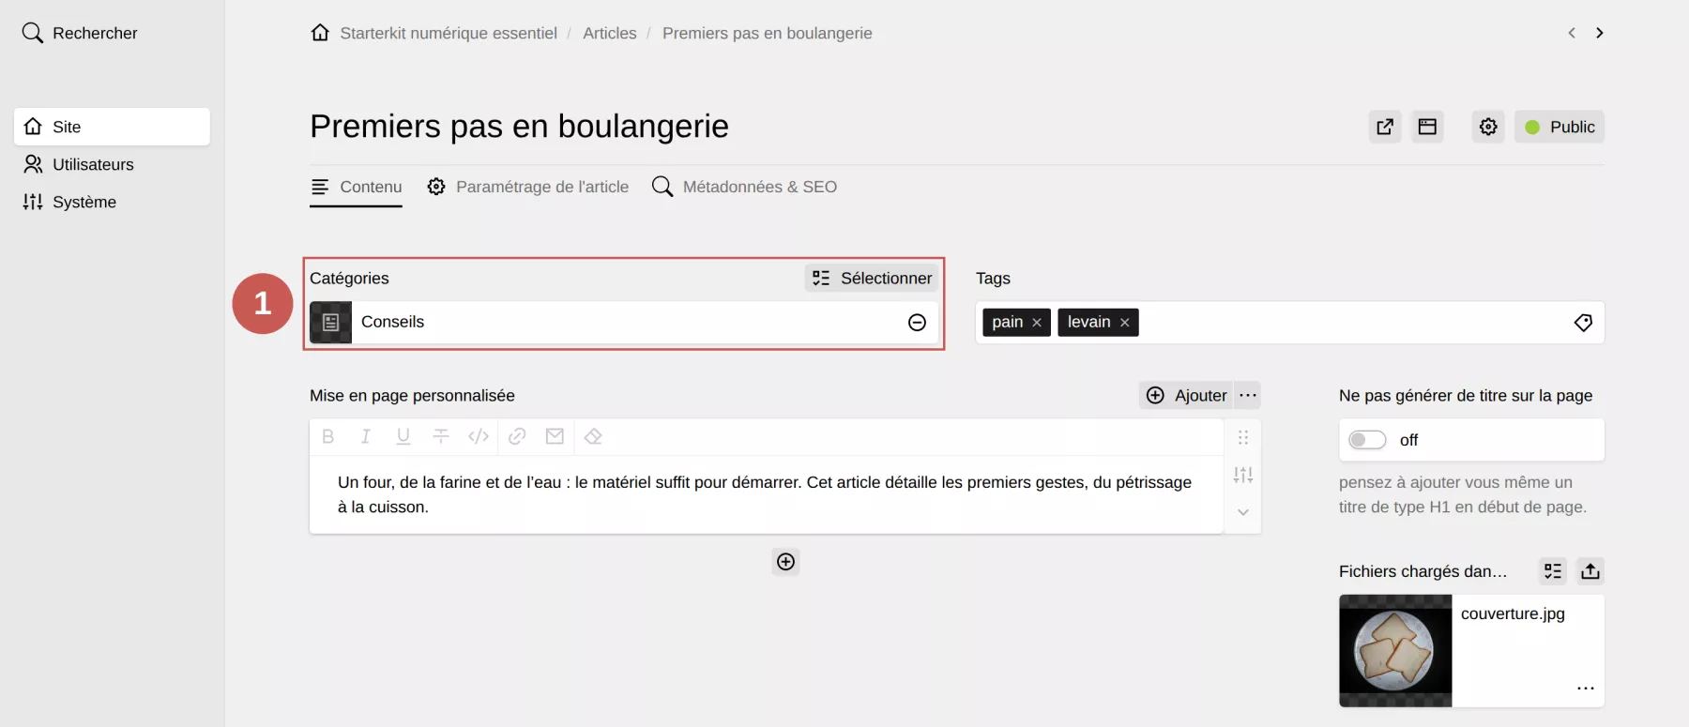This screenshot has height=727, width=1689.
Task: Toggle bold formatting
Action: [x=327, y=436]
